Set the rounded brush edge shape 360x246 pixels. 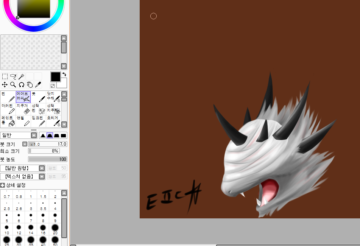click(50, 135)
